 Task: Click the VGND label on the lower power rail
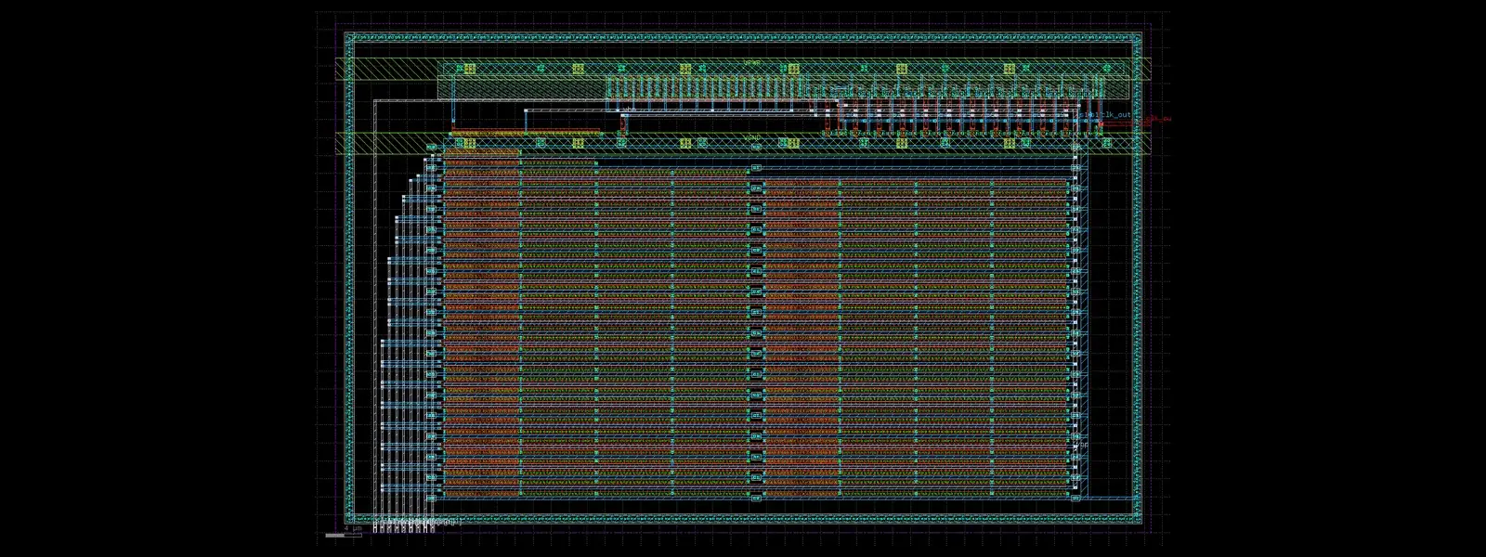752,137
